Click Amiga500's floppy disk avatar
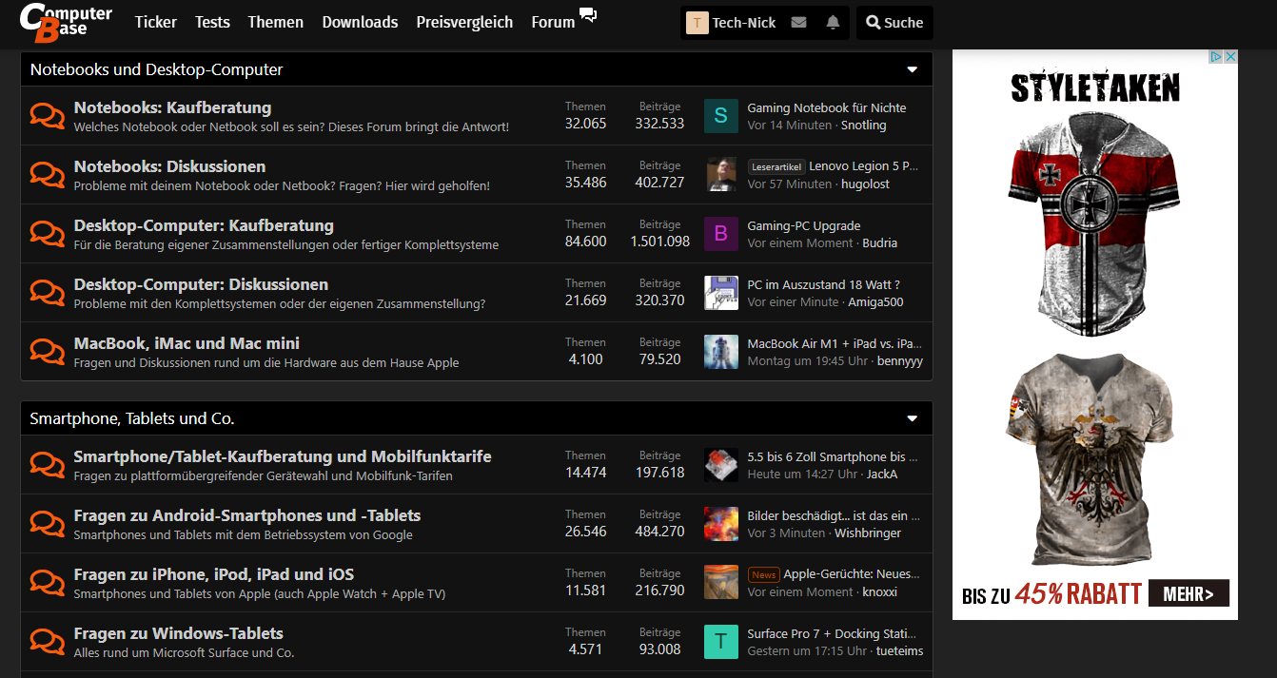 pyautogui.click(x=721, y=293)
